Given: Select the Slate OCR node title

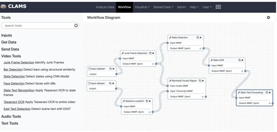Looking at the screenshot, I should point(218,60).
